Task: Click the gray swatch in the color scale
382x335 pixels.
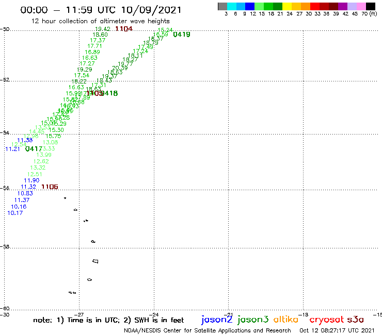Action: [x=222, y=6]
